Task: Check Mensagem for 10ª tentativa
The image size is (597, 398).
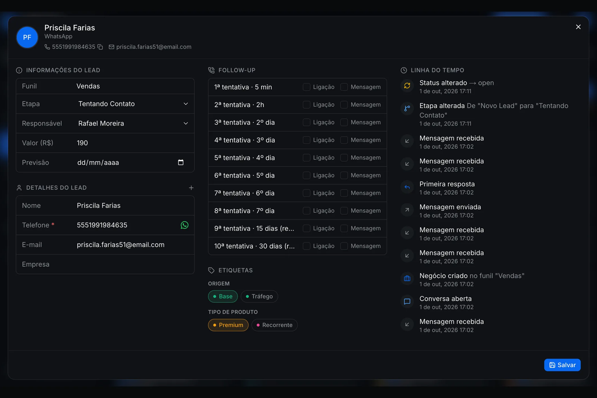Action: (x=344, y=246)
